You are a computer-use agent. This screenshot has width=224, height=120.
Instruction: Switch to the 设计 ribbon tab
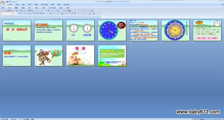click(x=30, y=4)
